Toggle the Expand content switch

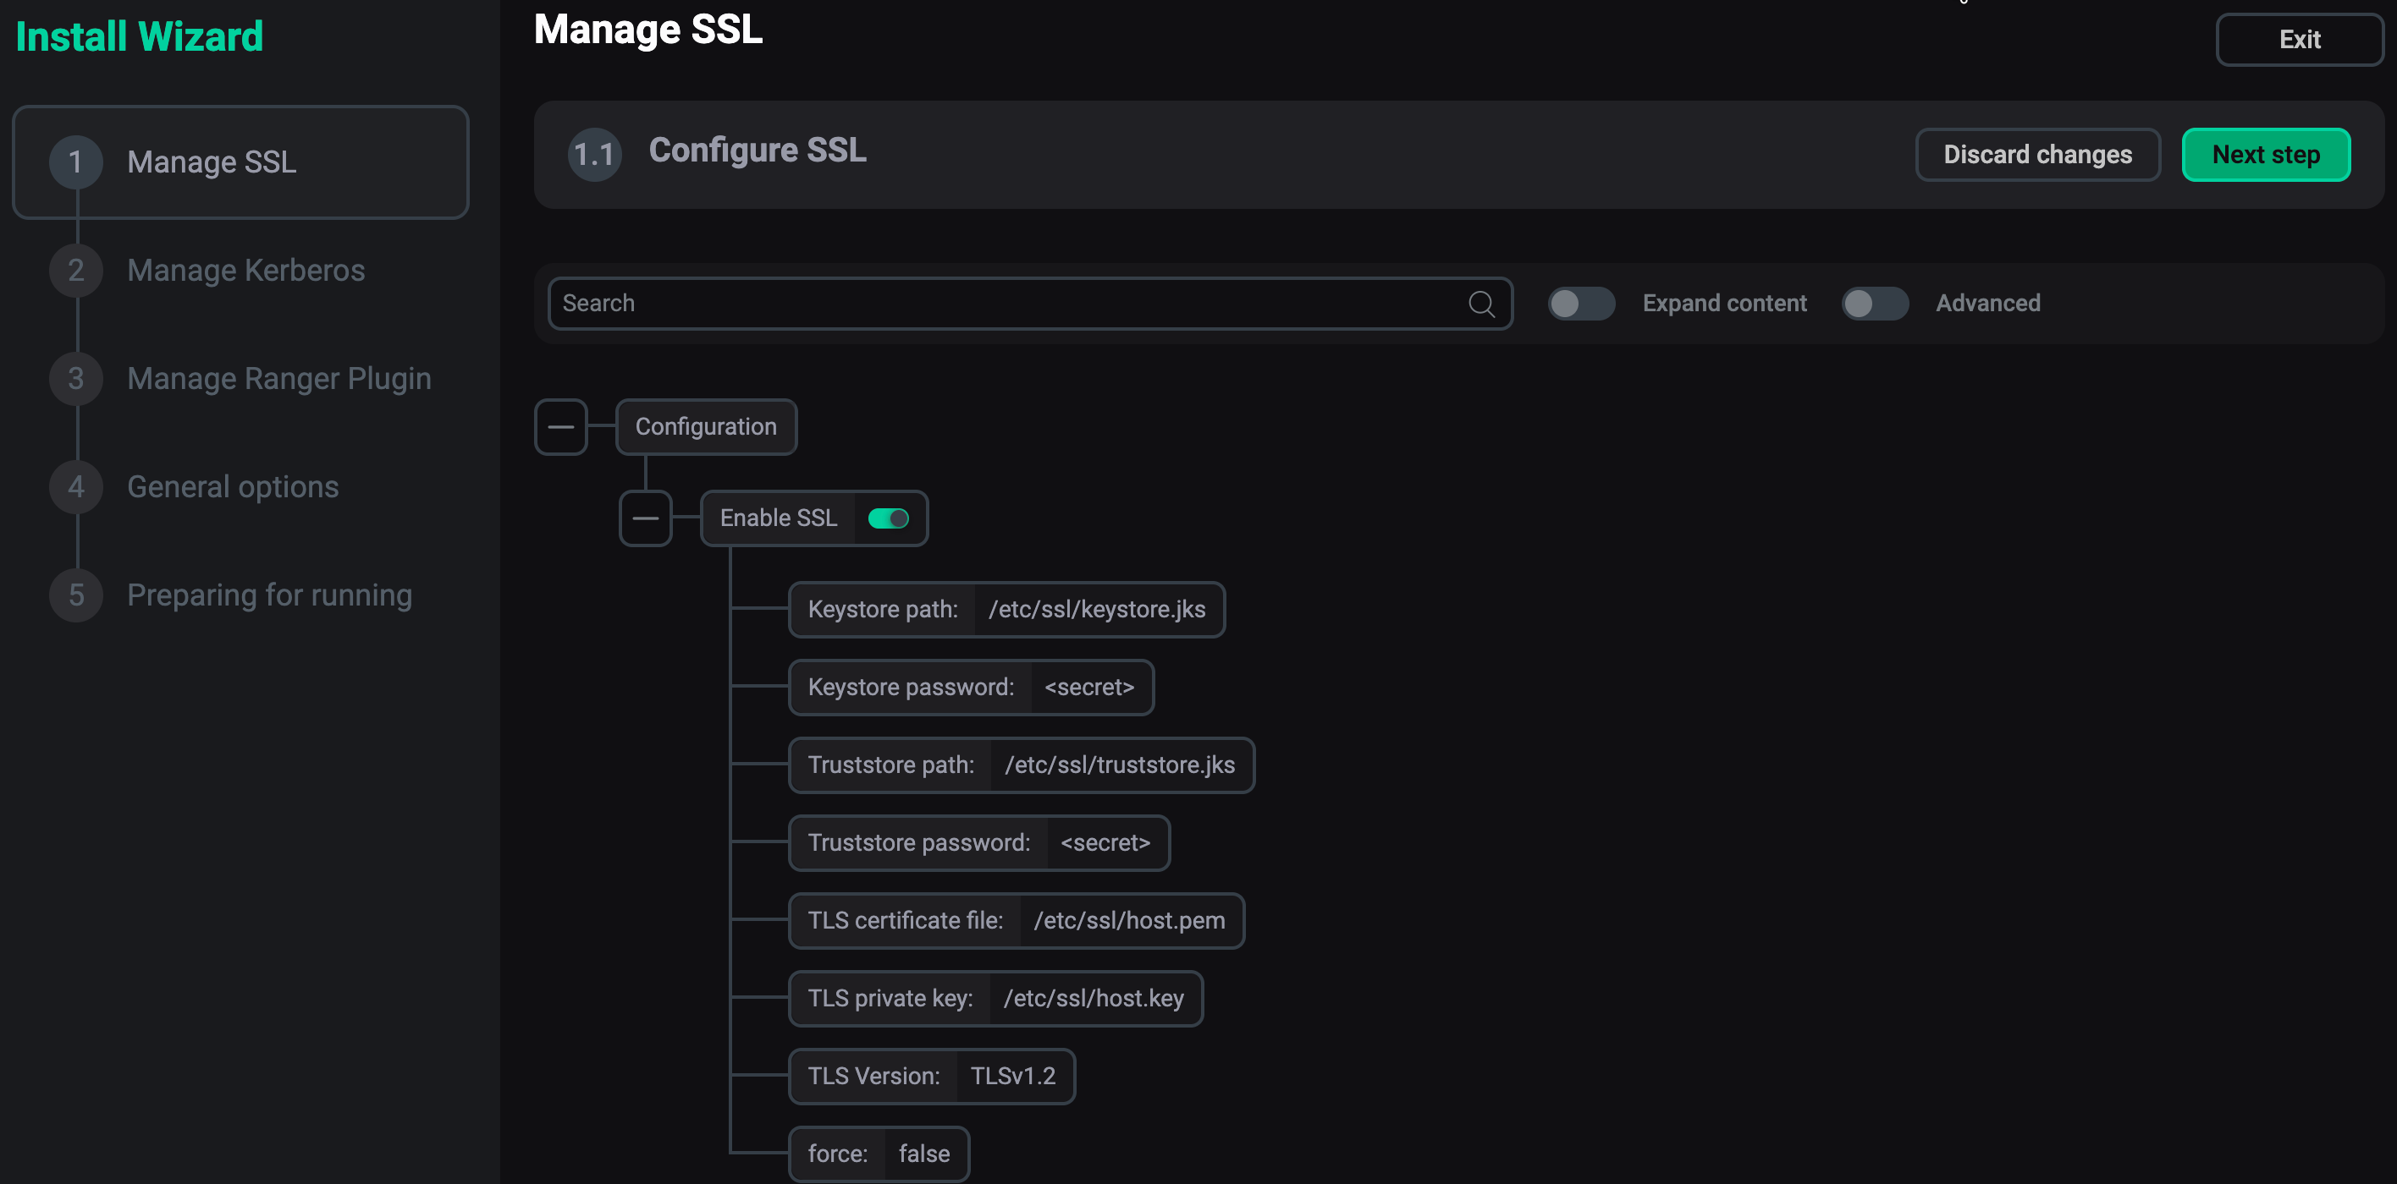(x=1581, y=304)
